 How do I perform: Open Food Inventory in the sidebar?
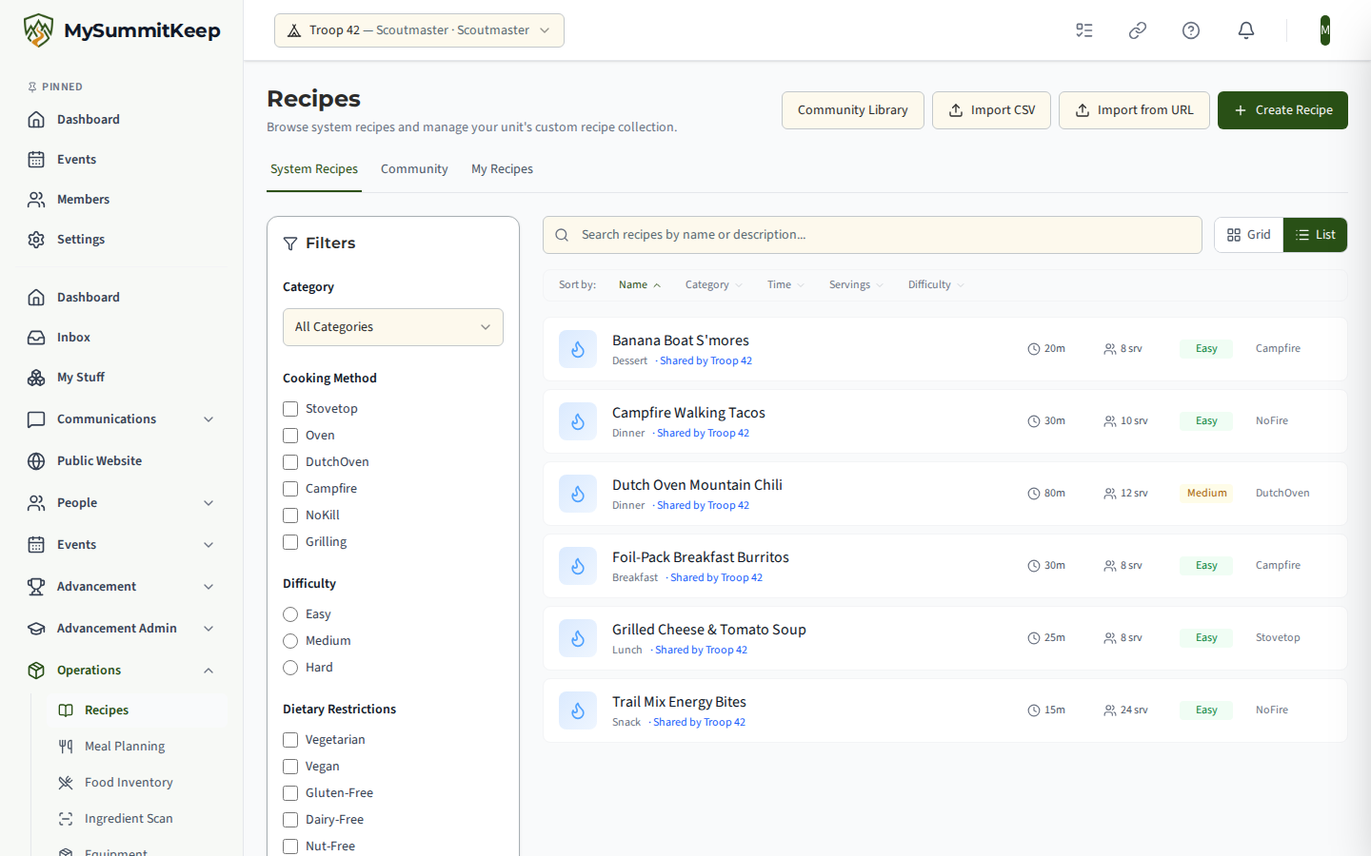[x=136, y=783]
